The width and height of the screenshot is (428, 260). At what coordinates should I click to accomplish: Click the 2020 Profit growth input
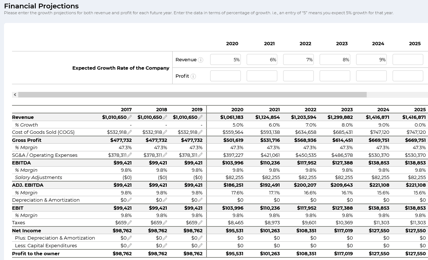[225, 76]
